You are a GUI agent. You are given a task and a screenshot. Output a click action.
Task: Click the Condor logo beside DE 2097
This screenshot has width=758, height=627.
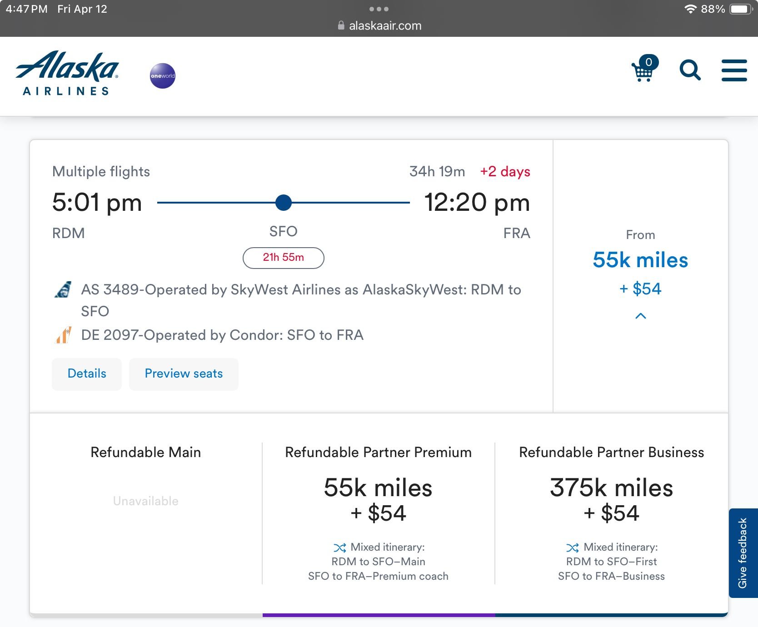(64, 335)
